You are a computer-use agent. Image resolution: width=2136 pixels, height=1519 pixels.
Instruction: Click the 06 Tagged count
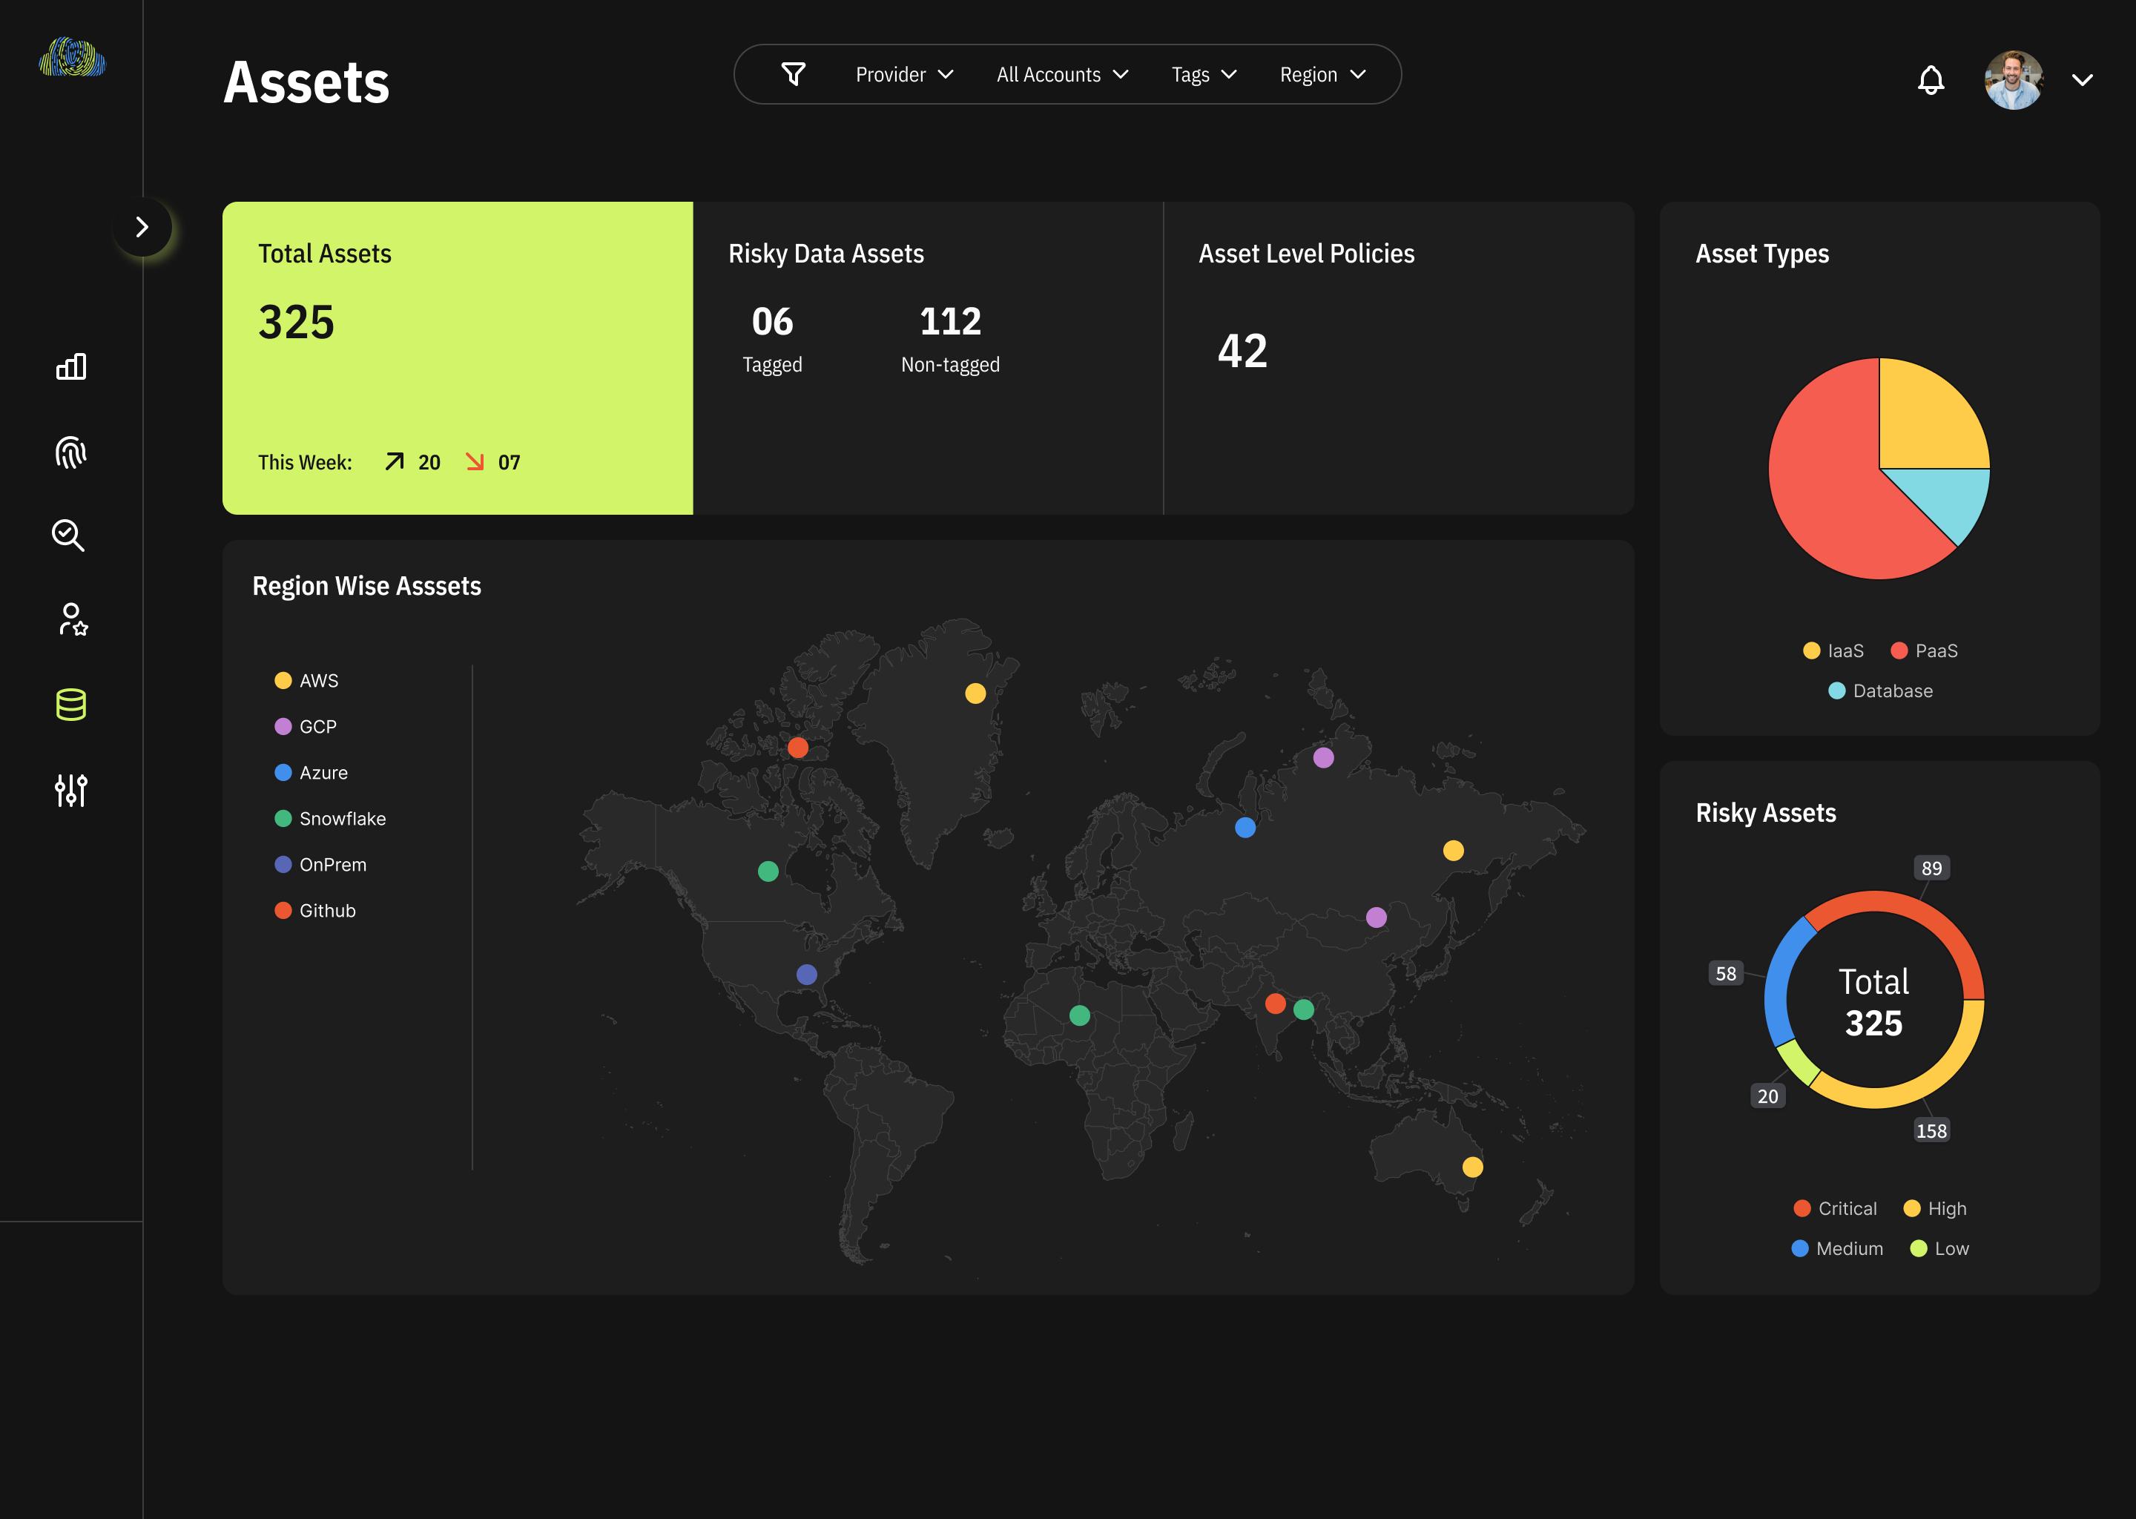tap(773, 339)
